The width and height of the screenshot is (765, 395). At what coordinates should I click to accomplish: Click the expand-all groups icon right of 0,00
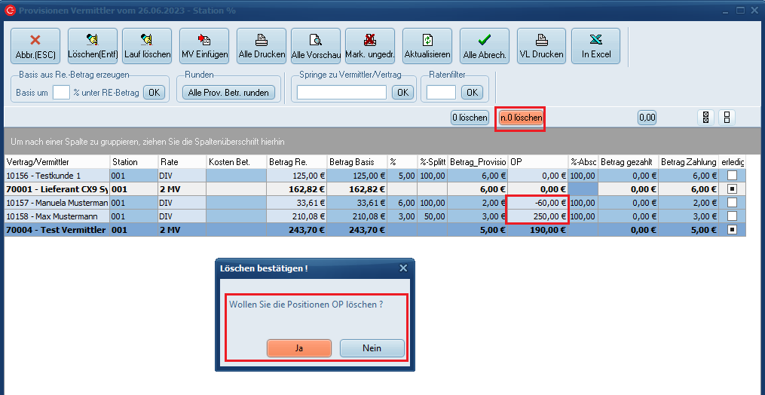coord(706,118)
